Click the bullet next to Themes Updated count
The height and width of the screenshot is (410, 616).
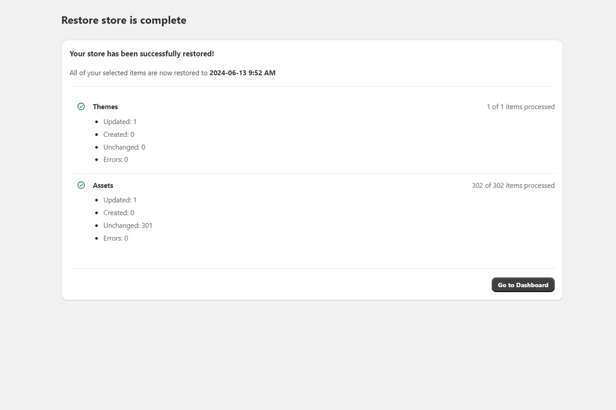pos(96,121)
